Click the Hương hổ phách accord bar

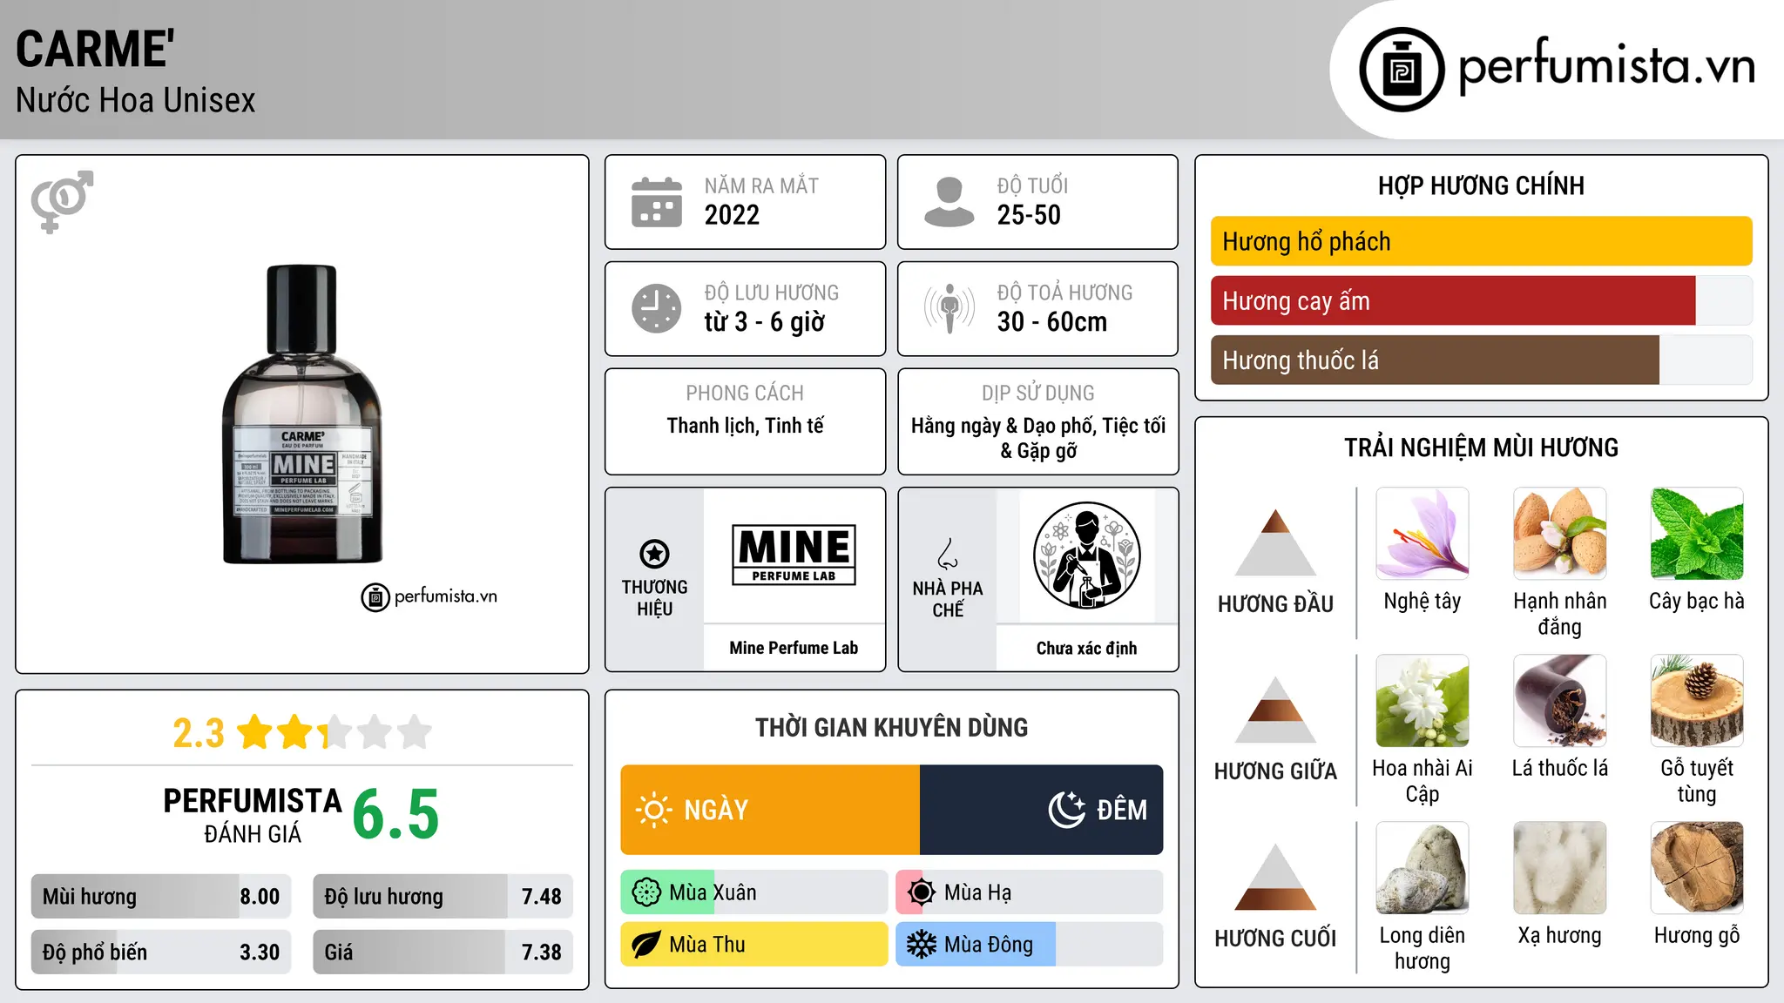point(1481,241)
